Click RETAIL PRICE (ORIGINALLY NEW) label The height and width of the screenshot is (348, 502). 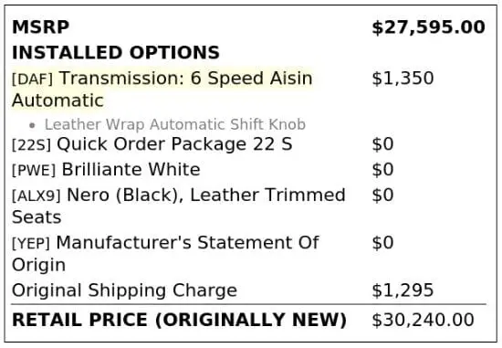point(179,320)
